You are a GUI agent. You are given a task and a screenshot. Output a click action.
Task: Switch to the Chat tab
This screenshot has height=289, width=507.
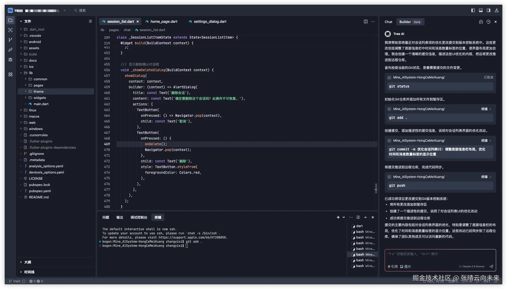[388, 22]
